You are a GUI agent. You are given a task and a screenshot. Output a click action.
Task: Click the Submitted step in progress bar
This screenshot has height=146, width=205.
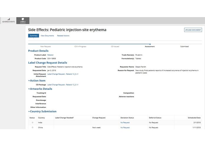184,46
